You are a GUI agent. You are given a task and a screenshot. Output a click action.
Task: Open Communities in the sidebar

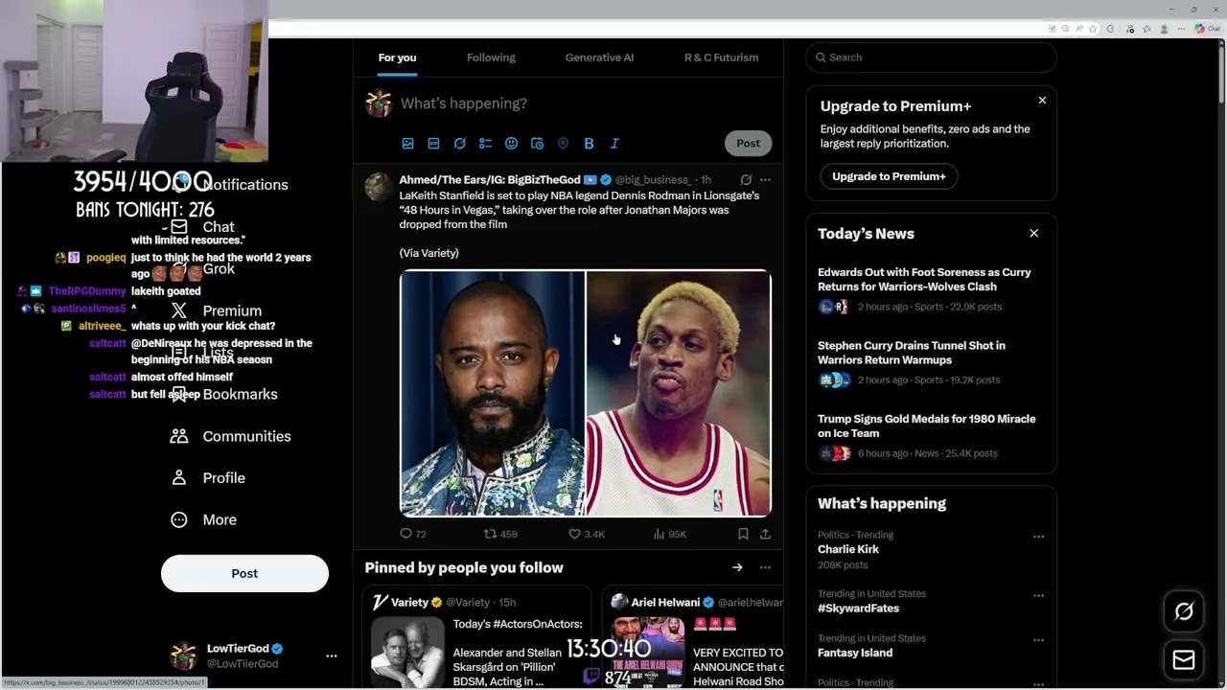[231, 436]
